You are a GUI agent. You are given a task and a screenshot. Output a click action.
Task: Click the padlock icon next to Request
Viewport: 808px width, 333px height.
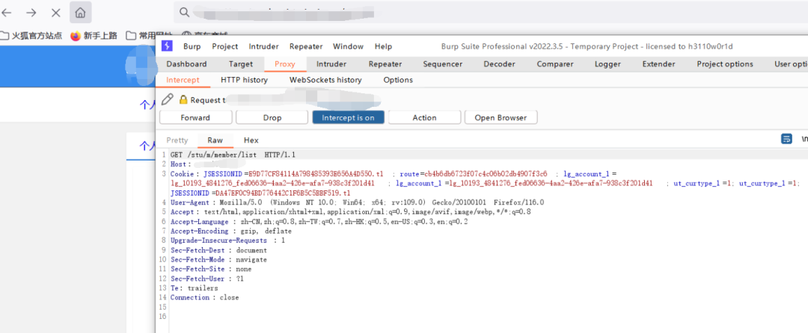click(x=183, y=100)
